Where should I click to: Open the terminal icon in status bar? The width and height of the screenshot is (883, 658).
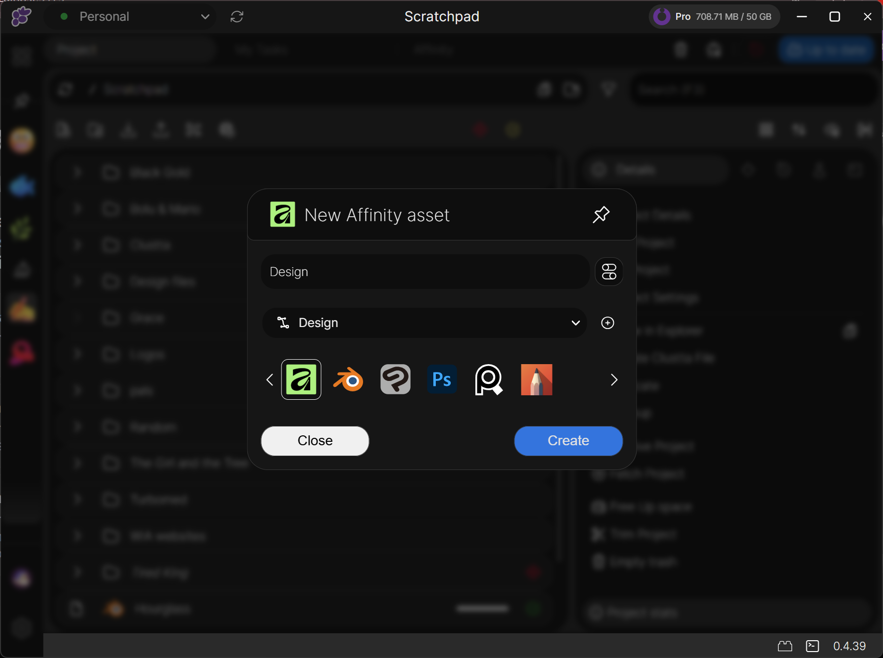812,646
